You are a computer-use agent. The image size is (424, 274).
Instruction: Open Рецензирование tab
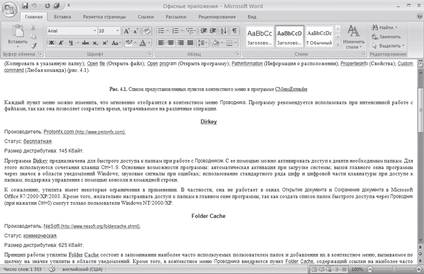coord(217,17)
